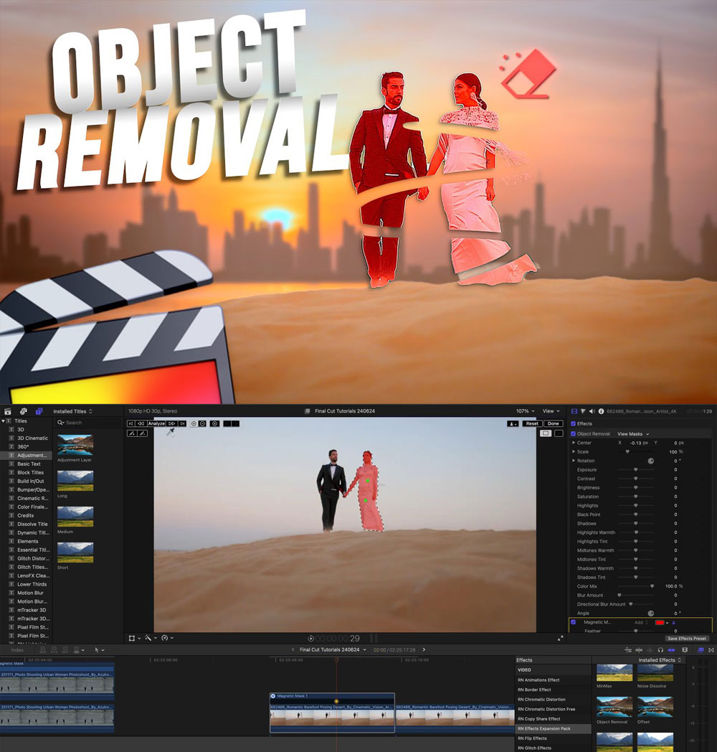Jump to first frame in mask toolbar

tap(130, 423)
